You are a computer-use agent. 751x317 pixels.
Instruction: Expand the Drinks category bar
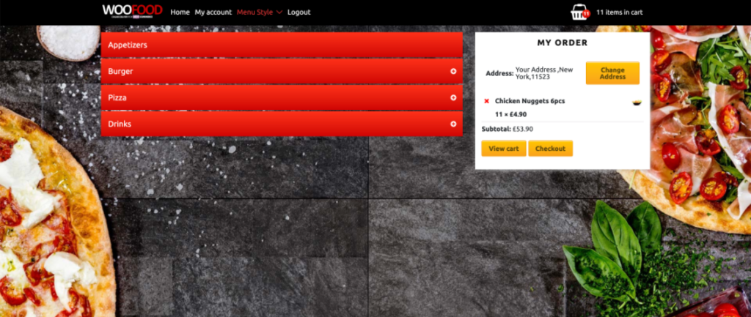282,124
